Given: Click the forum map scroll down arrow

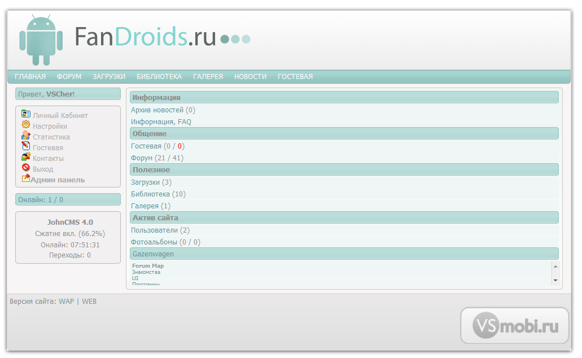Looking at the screenshot, I should point(555,281).
